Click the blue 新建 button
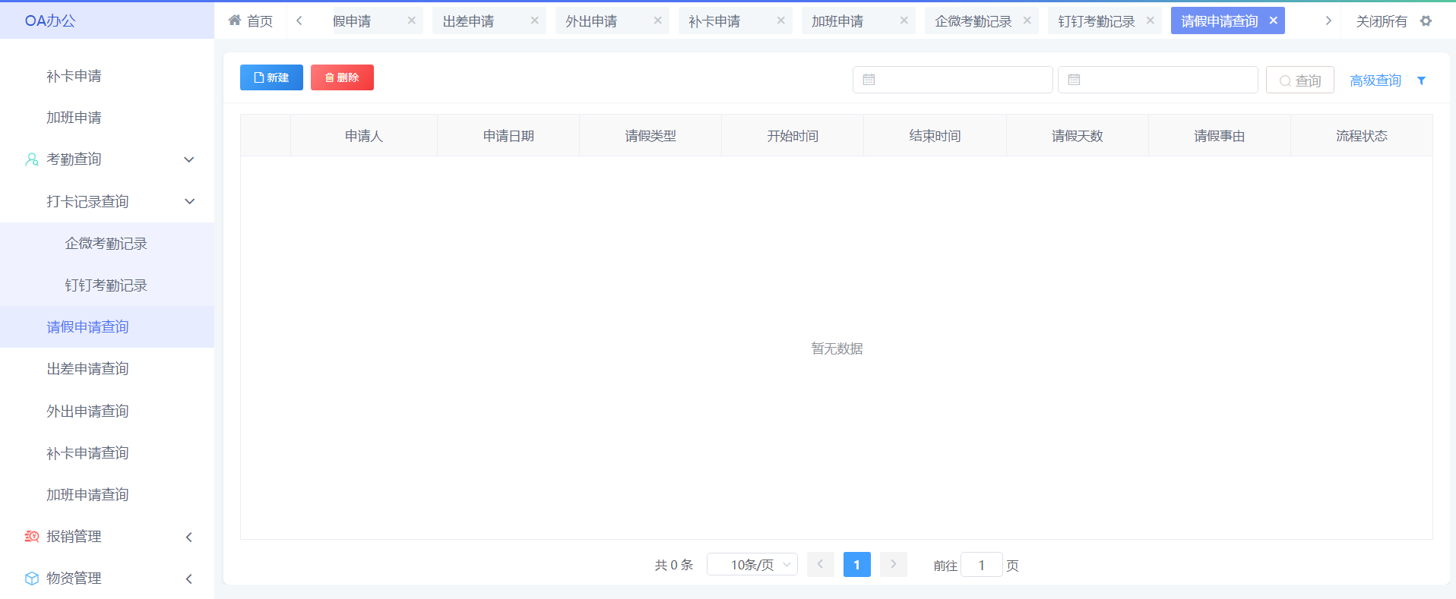This screenshot has width=1456, height=599. click(271, 77)
